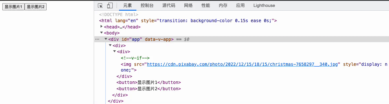Expand the head element

point(102,26)
